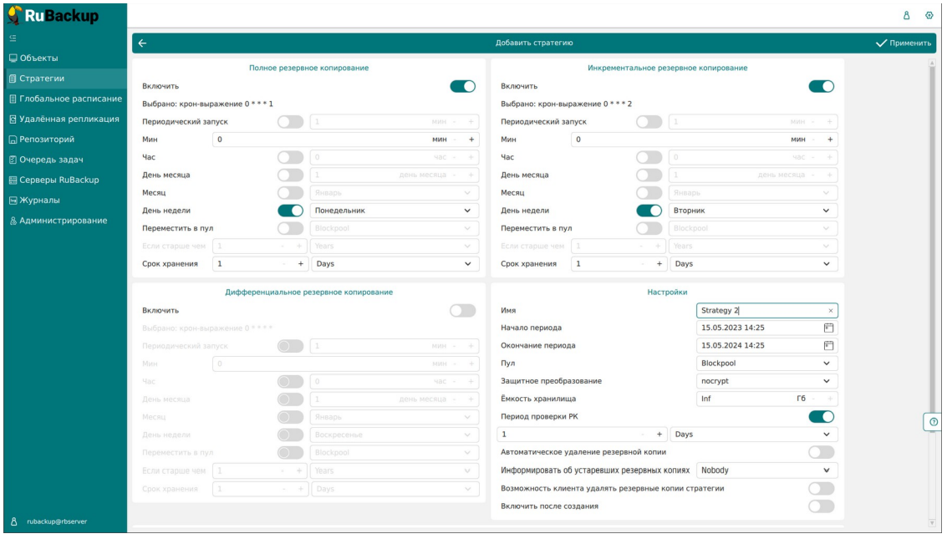The width and height of the screenshot is (947, 539).
Task: Open Глобальное расписание section
Action: pyautogui.click(x=65, y=99)
